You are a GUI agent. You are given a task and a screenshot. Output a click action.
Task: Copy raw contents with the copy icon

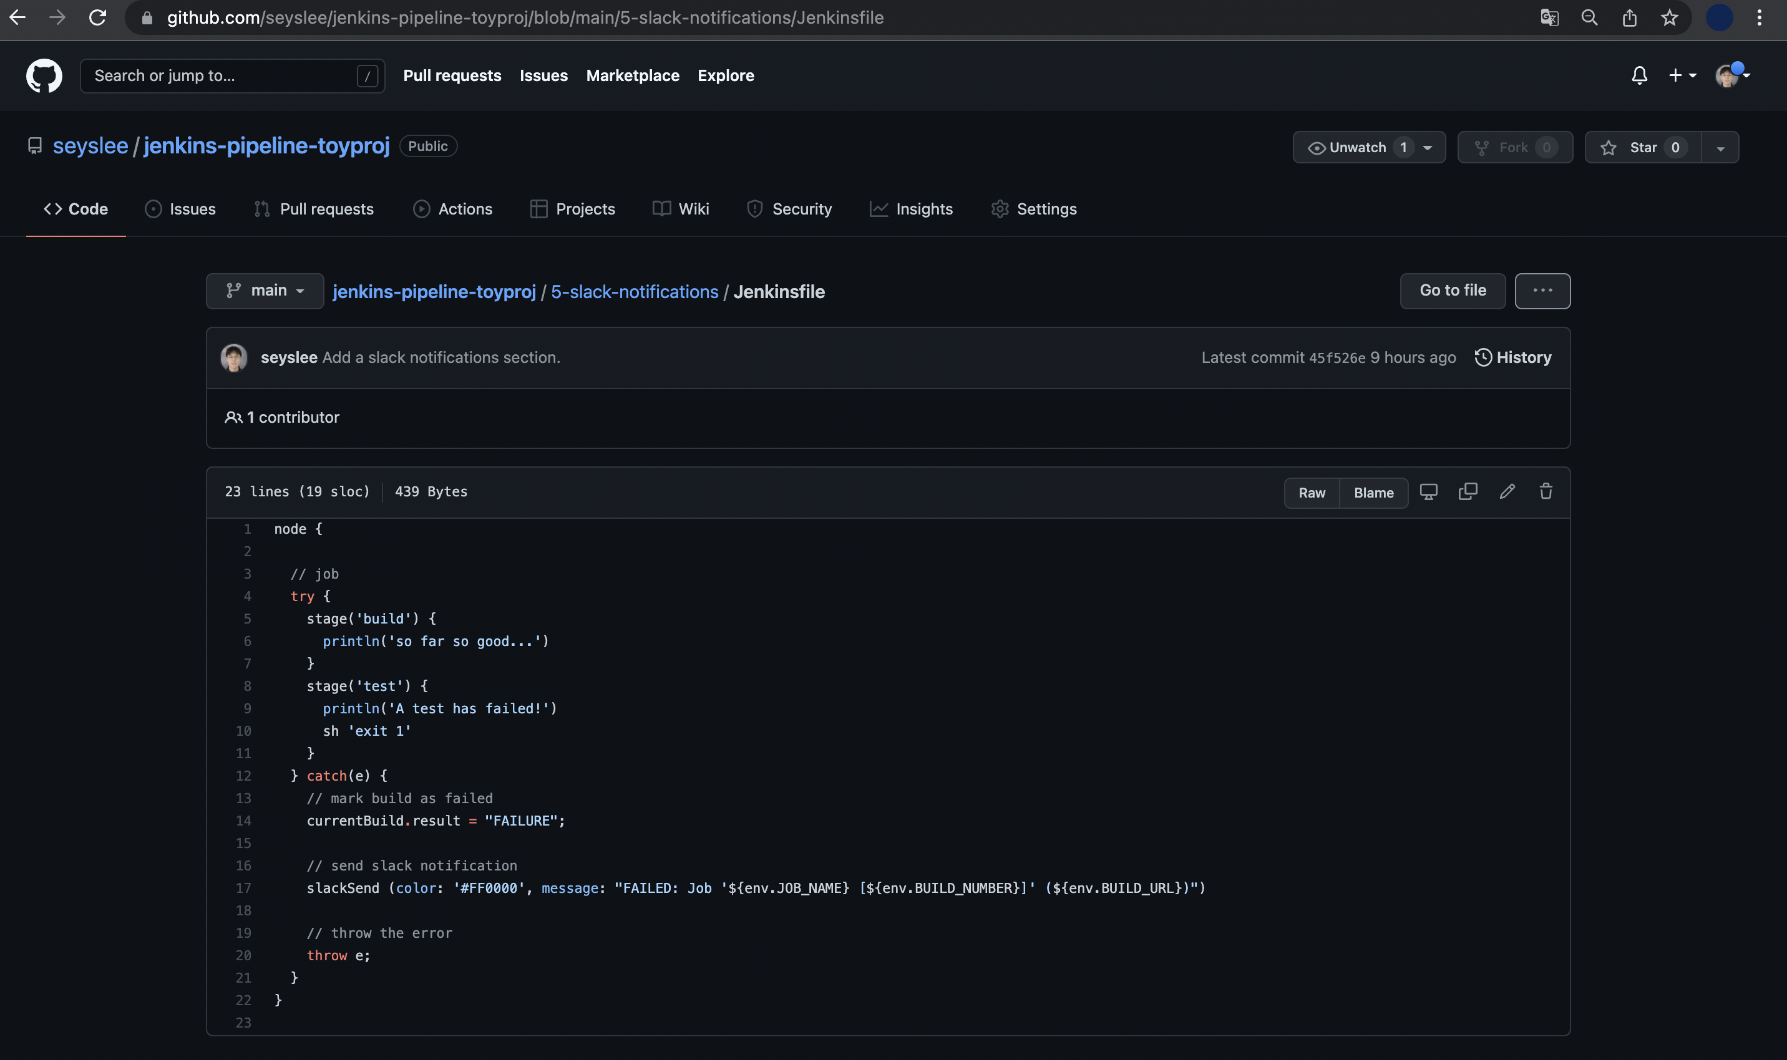(x=1468, y=491)
